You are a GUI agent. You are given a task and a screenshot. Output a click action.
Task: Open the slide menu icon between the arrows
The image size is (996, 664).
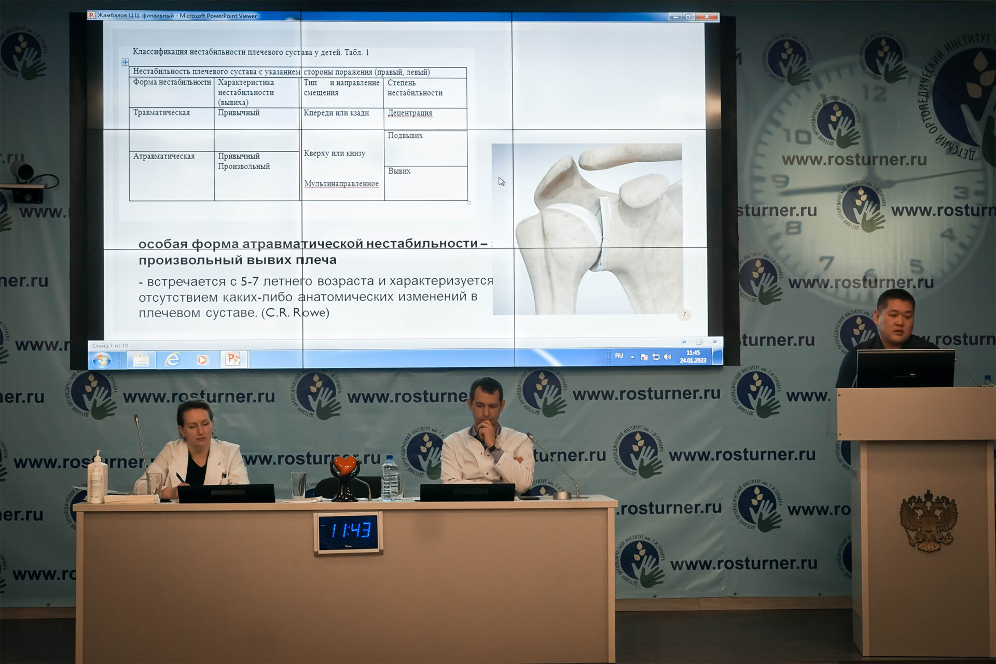coord(699,342)
